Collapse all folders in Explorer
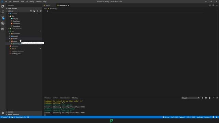This screenshot has width=219, height=123. [40, 11]
